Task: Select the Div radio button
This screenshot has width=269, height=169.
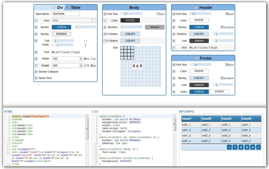Action: click(54, 8)
